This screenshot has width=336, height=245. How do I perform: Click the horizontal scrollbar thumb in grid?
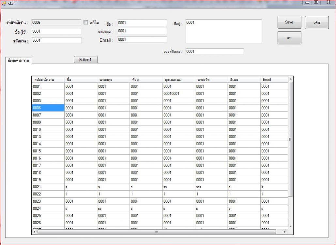pyautogui.click(x=157, y=232)
